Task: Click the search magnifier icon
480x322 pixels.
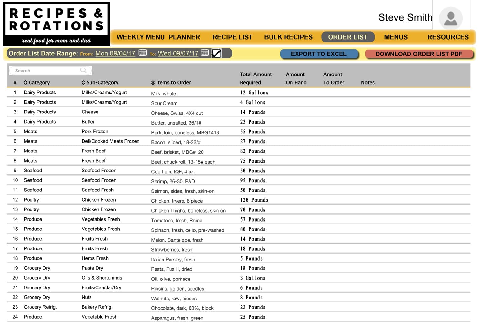Action: tap(83, 70)
